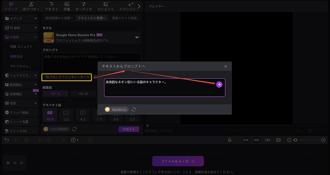
Task: Refresh AI credits beside the 200 balance
Action: 75,129
